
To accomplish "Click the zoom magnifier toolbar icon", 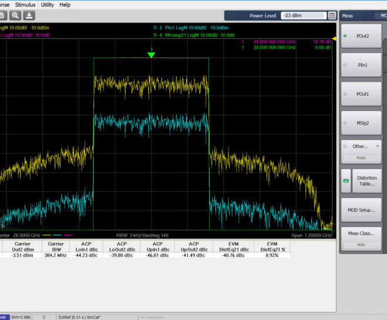I will click(15, 15).
